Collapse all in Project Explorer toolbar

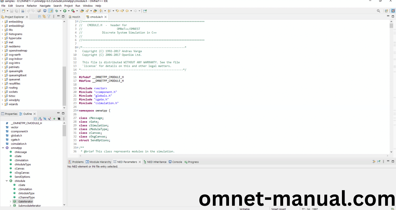pyautogui.click(x=40, y=17)
